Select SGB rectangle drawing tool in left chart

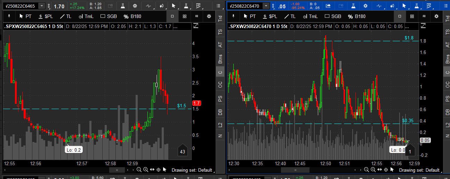click(x=109, y=16)
